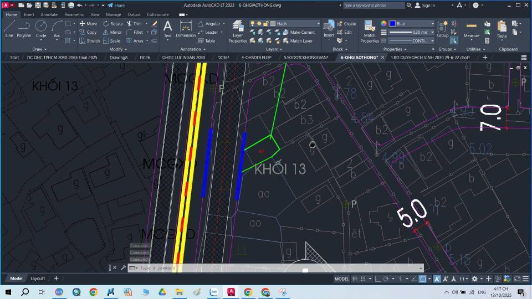Click the Create block button

(x=346, y=24)
